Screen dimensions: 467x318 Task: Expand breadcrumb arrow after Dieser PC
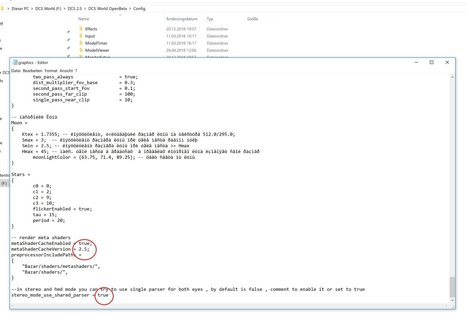[32, 8]
